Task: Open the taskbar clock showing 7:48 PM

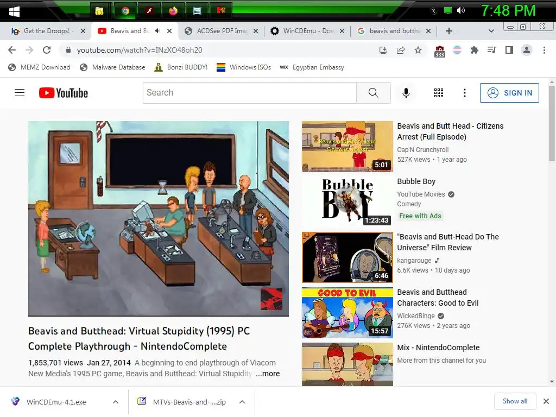Action: (x=508, y=11)
